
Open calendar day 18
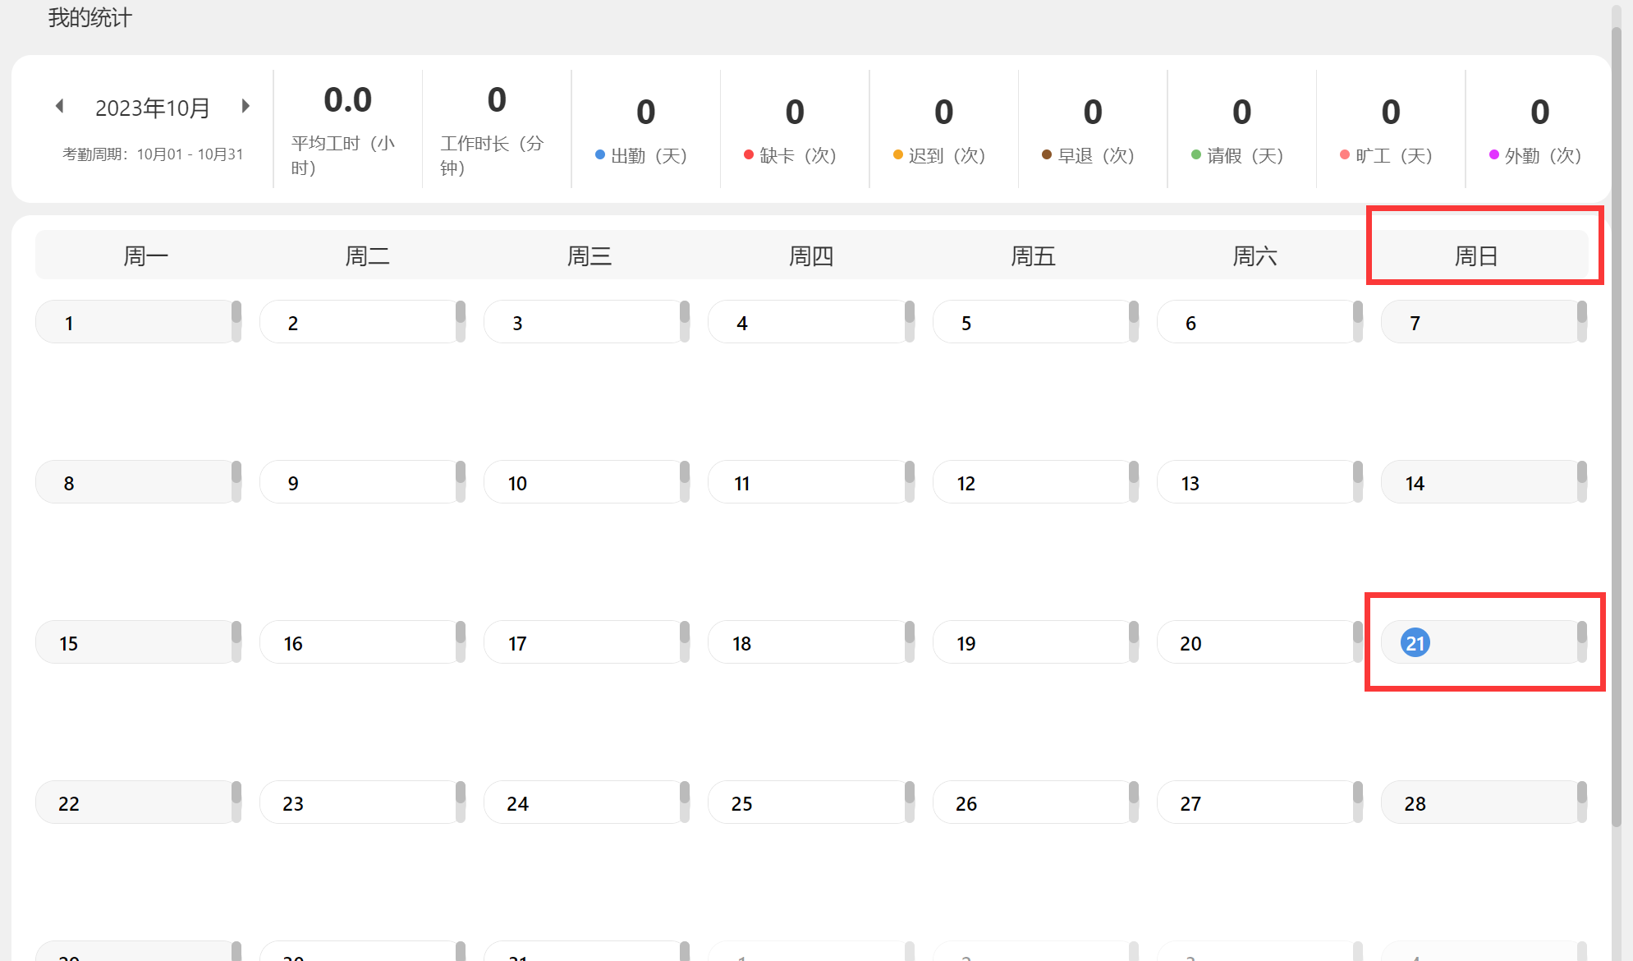pyautogui.click(x=742, y=643)
